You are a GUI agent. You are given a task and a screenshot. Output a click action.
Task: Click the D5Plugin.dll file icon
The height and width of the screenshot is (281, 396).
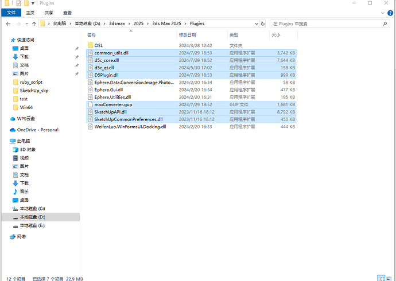tap(90, 75)
